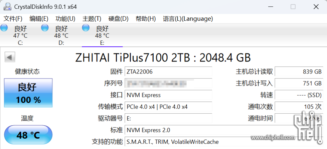Click the host reads value 839 GB

(299, 72)
